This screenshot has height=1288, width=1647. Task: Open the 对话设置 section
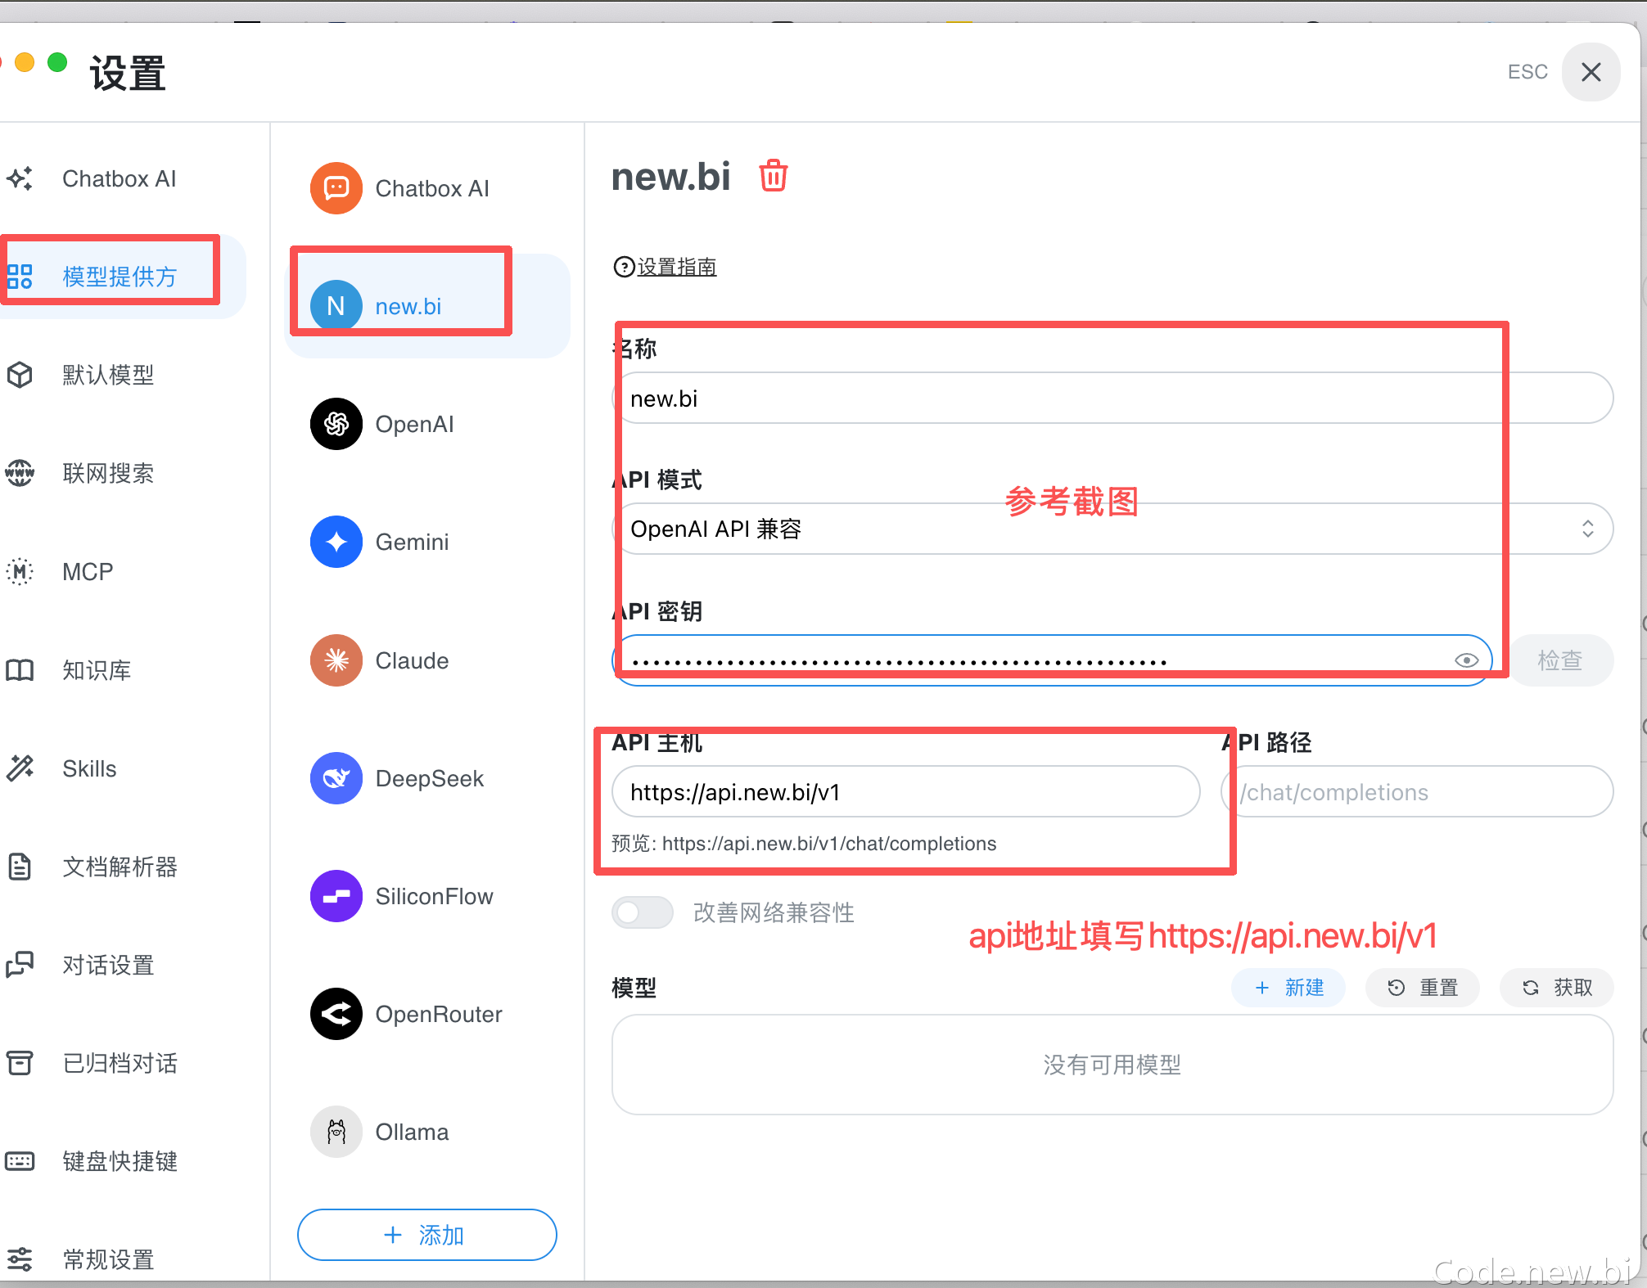(108, 965)
